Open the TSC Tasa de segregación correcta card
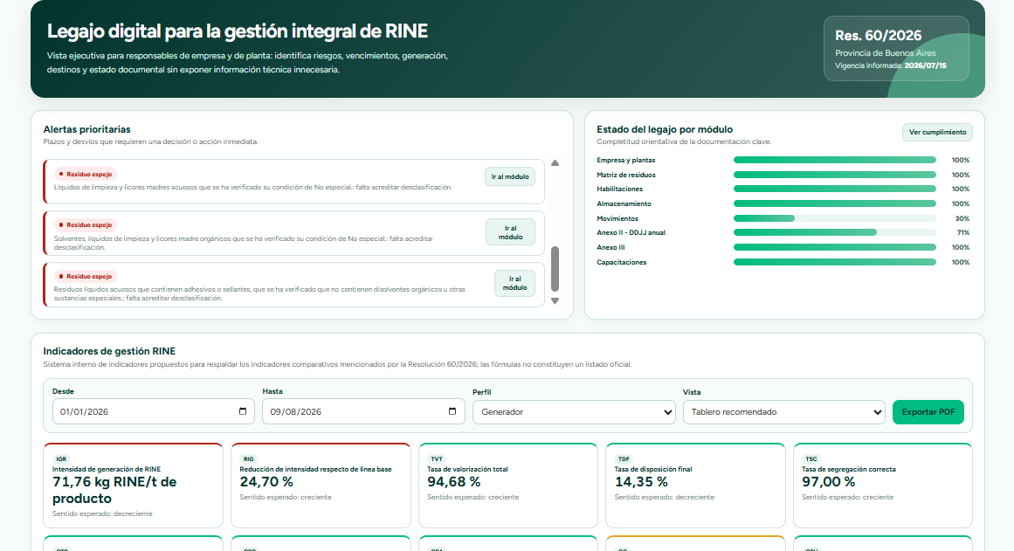This screenshot has width=1014, height=551. [x=883, y=485]
